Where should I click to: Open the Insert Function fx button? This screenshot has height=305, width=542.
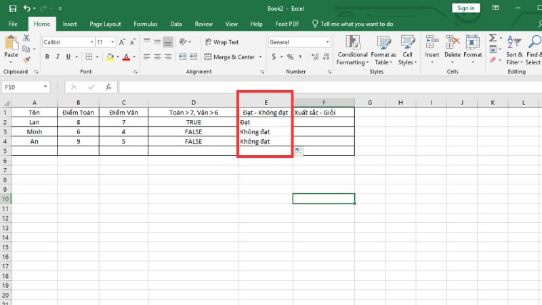pos(108,87)
